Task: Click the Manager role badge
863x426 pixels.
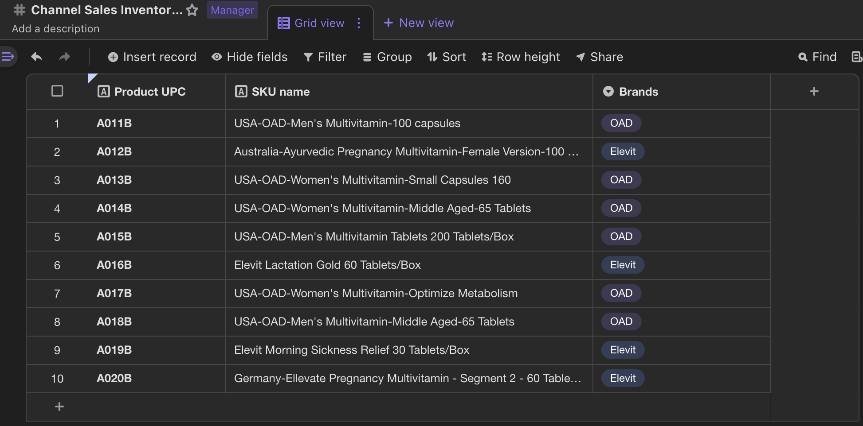Action: pos(232,10)
